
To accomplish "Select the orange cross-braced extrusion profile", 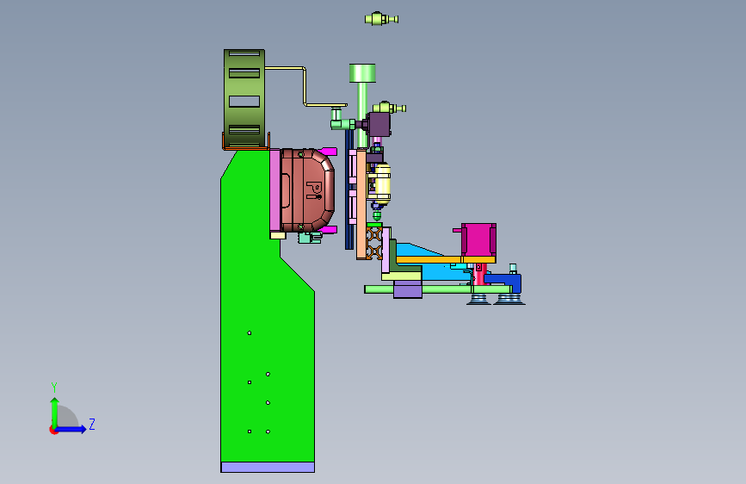I will [x=374, y=244].
